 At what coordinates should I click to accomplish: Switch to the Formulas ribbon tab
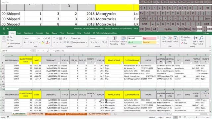39,33
